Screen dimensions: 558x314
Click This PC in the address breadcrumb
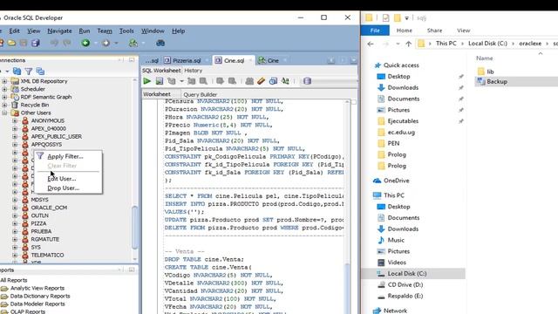(x=446, y=44)
